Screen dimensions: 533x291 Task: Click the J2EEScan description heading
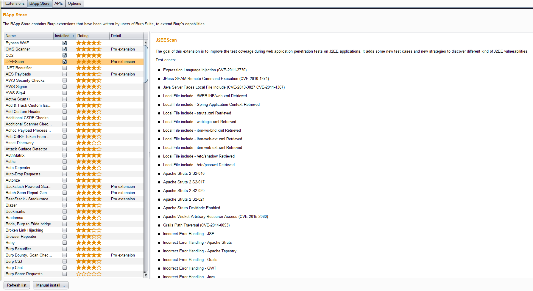pyautogui.click(x=166, y=40)
